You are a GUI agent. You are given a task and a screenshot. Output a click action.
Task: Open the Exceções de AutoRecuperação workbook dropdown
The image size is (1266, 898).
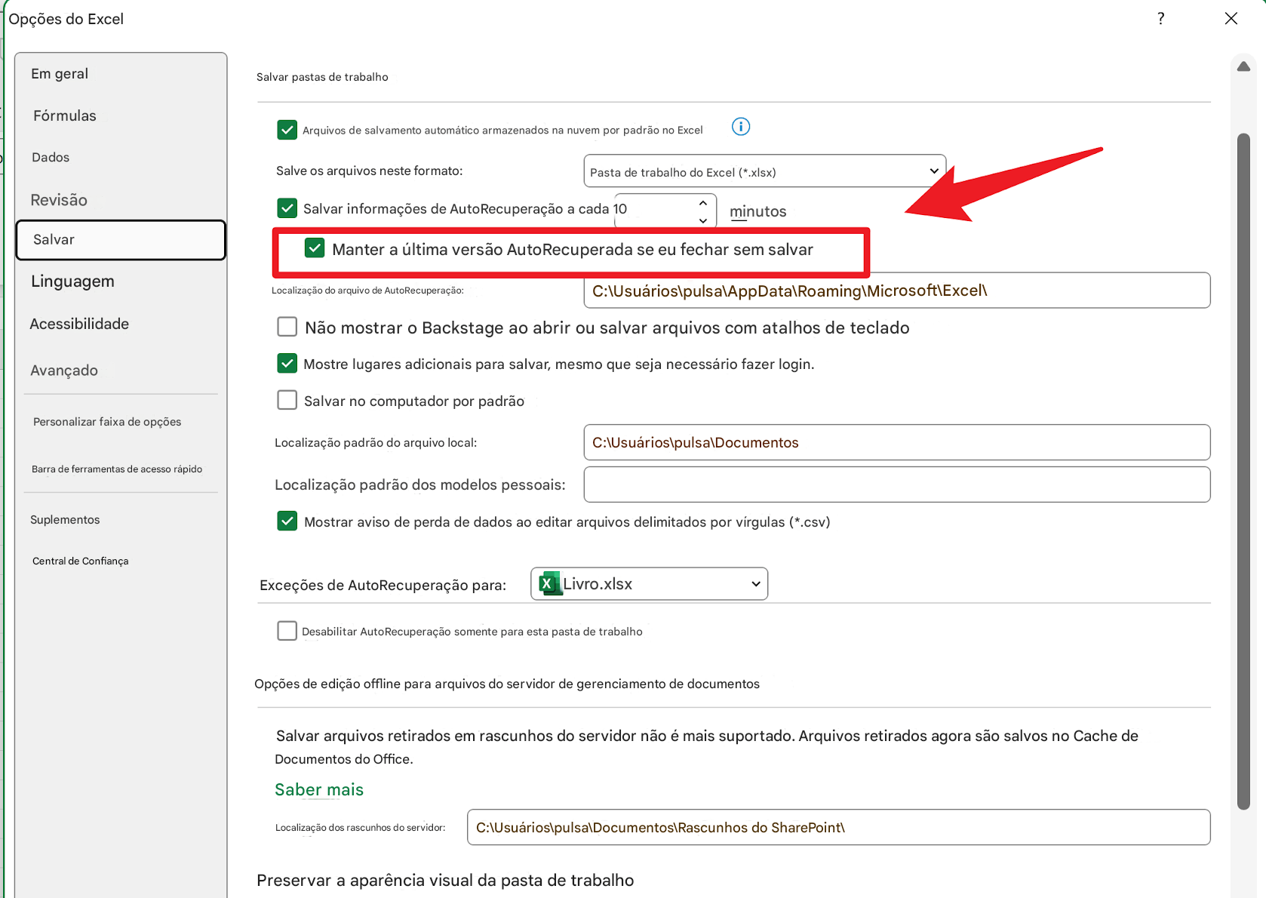click(x=650, y=584)
